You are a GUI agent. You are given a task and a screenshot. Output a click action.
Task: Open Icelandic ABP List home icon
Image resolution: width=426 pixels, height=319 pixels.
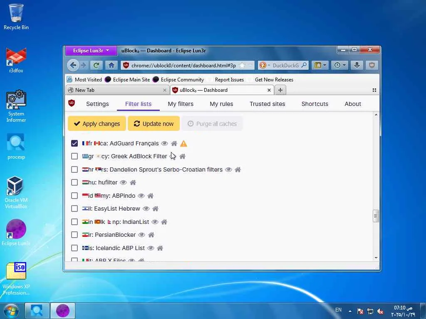click(160, 248)
